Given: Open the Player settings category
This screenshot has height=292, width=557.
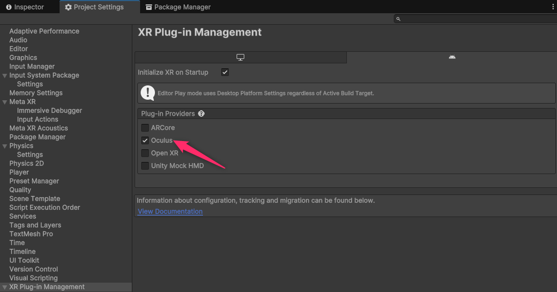Looking at the screenshot, I should (19, 172).
